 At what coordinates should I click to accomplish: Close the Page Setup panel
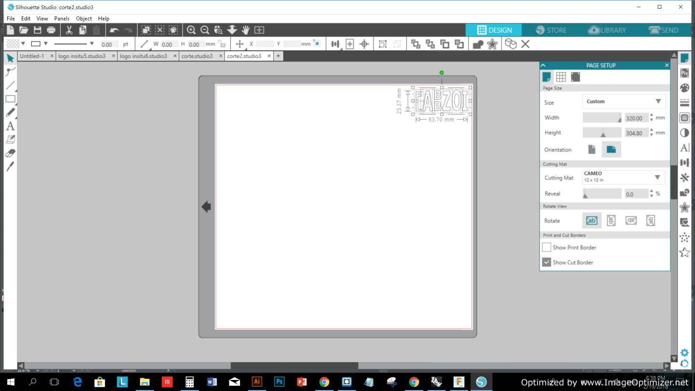coord(667,65)
